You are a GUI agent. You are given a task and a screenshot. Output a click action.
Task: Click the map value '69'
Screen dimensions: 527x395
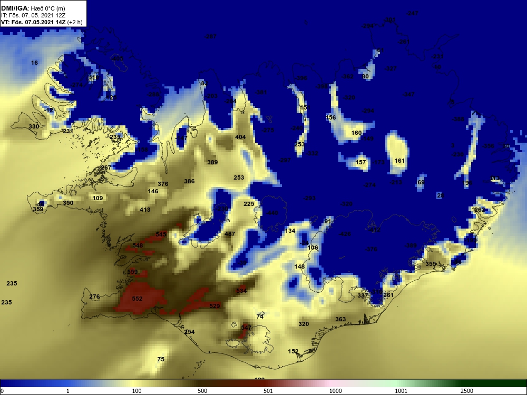(x=421, y=182)
